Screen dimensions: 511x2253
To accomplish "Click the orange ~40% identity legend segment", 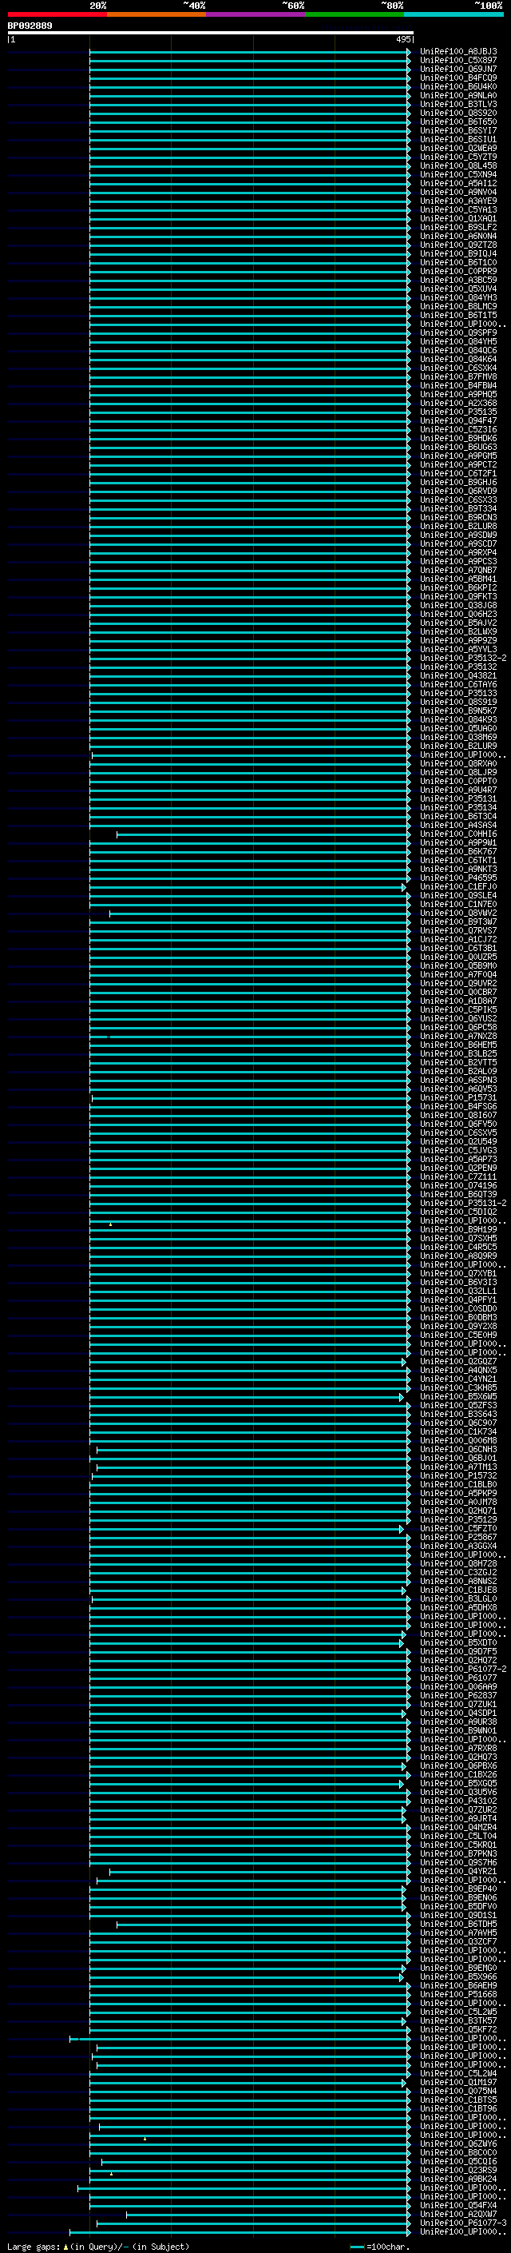I will (x=156, y=14).
